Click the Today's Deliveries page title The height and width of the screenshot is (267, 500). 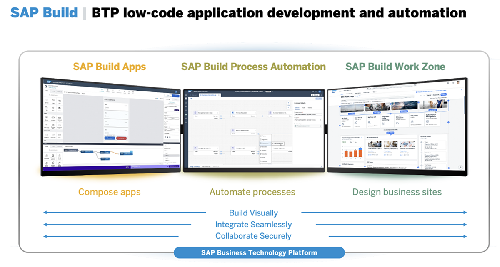[x=110, y=100]
